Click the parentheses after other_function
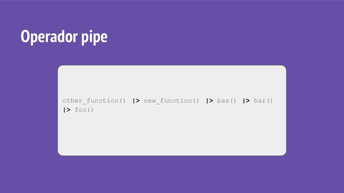This screenshot has width=344, height=193. click(122, 101)
